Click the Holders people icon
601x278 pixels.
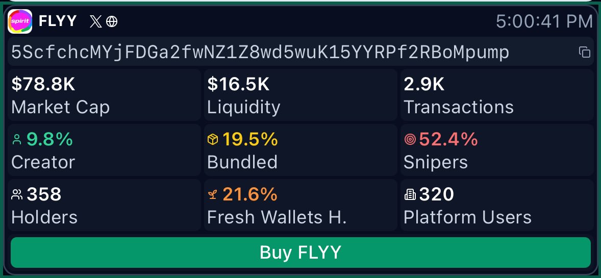coord(17,194)
